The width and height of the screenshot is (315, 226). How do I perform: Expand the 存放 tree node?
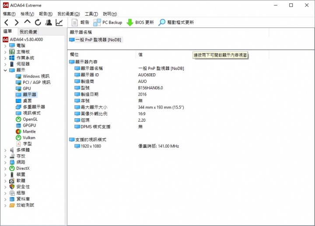(5, 157)
